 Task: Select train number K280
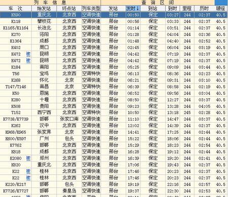(x=16, y=100)
